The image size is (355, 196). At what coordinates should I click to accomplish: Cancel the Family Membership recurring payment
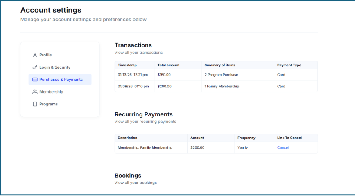[x=283, y=147]
